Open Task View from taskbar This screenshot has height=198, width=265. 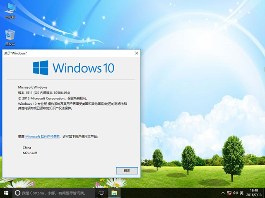[x=101, y=193]
